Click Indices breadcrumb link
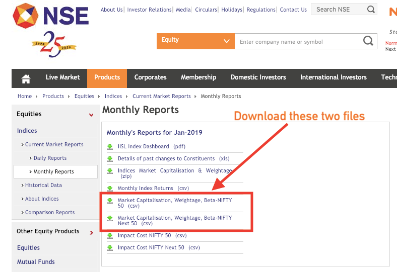The image size is (397, 272). pos(113,96)
